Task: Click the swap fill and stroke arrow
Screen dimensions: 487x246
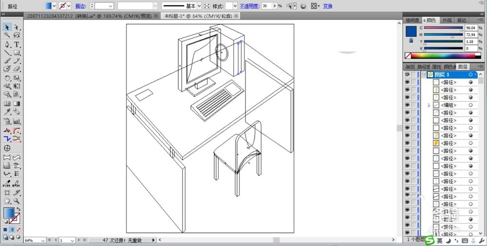Action: coord(19,209)
